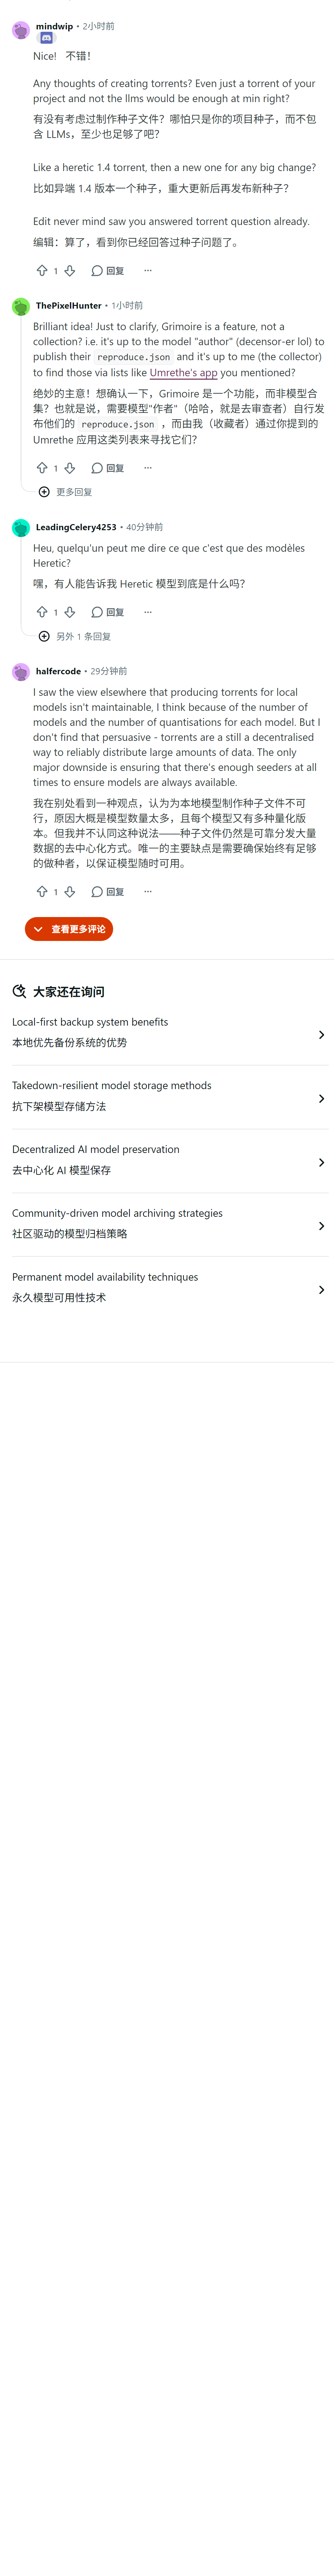Downvote mindwip's comment
Image resolution: width=334 pixels, height=2576 pixels.
click(70, 271)
